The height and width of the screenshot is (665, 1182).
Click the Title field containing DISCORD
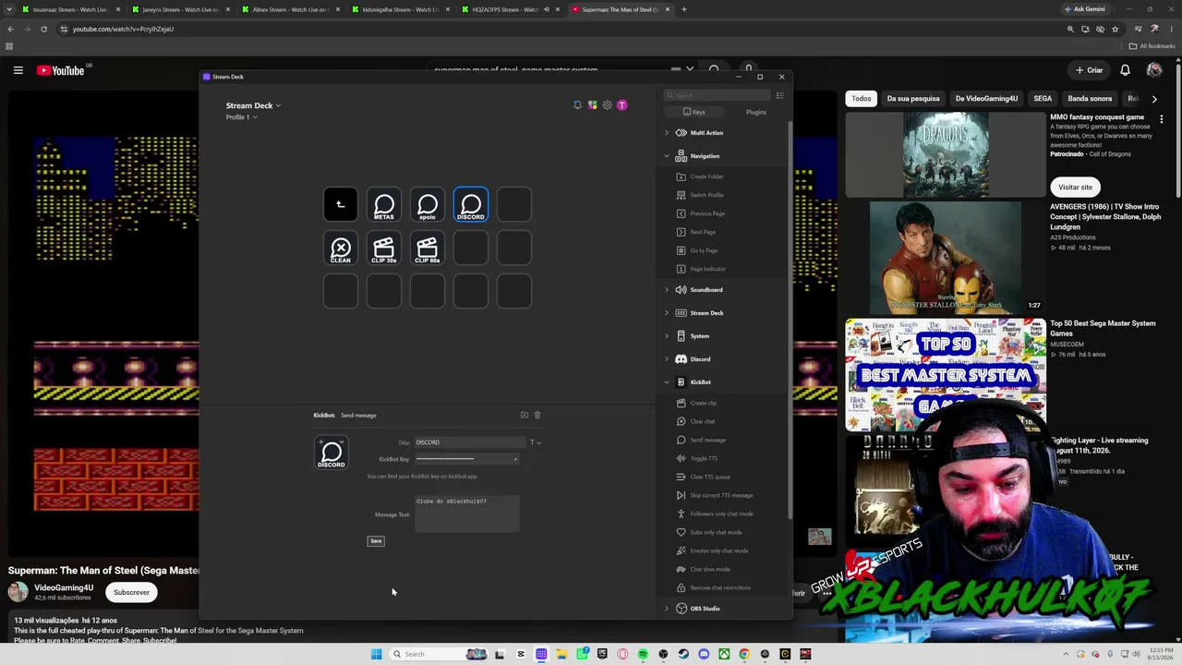[469, 442]
